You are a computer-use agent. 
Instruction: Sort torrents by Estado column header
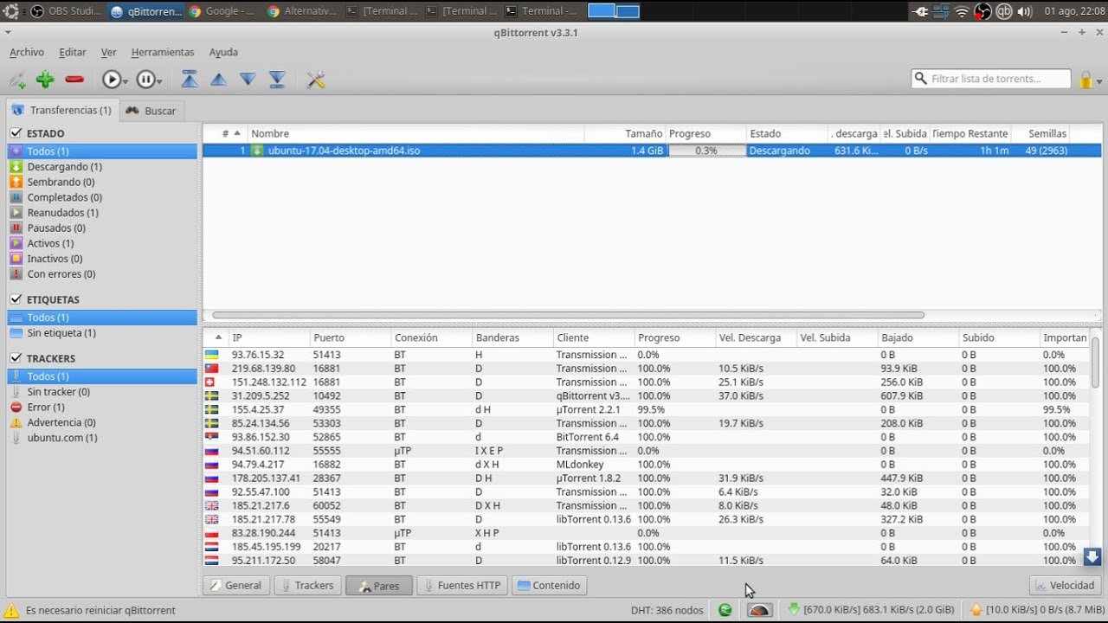pos(787,133)
